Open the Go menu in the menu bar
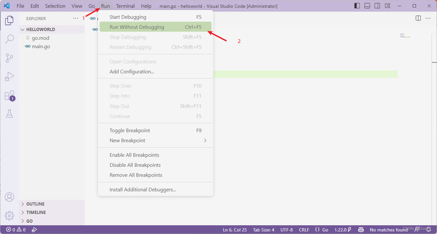This screenshot has height=234, width=437. 92,6
